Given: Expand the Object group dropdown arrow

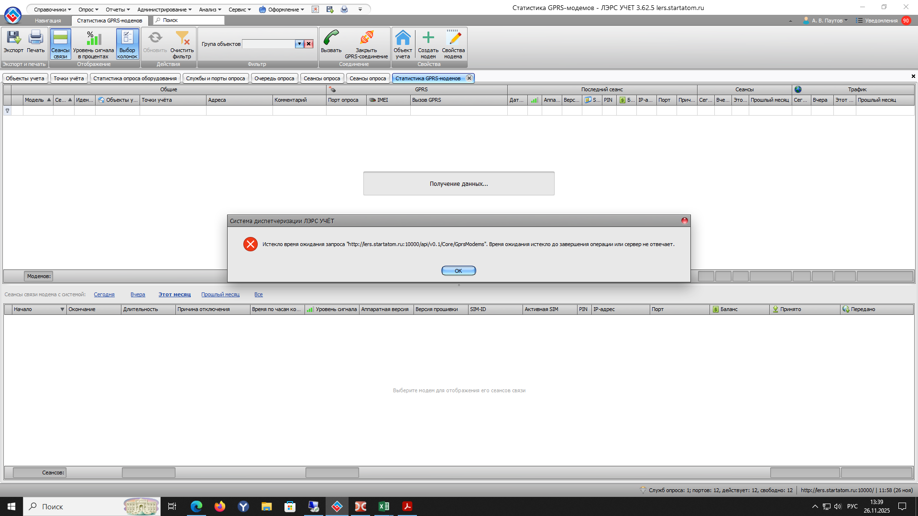Looking at the screenshot, I should click(299, 44).
